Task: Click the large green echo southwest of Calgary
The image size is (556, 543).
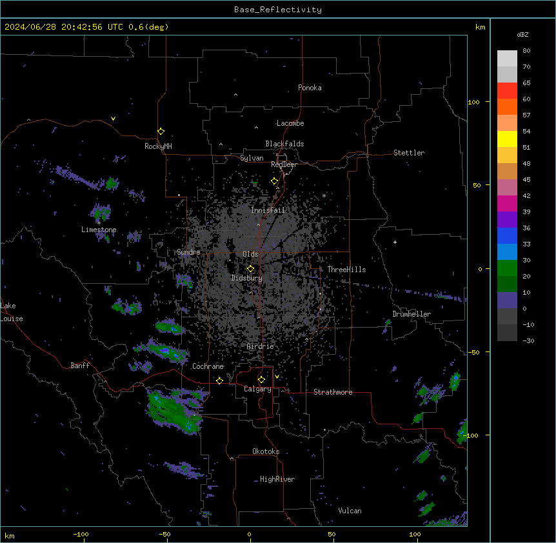Action: [x=174, y=411]
